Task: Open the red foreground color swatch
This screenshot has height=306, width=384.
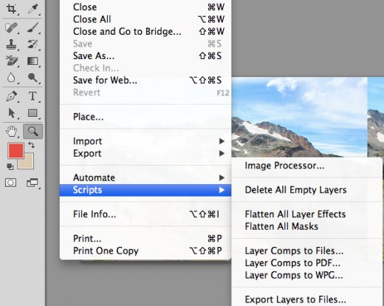Action: (16, 151)
